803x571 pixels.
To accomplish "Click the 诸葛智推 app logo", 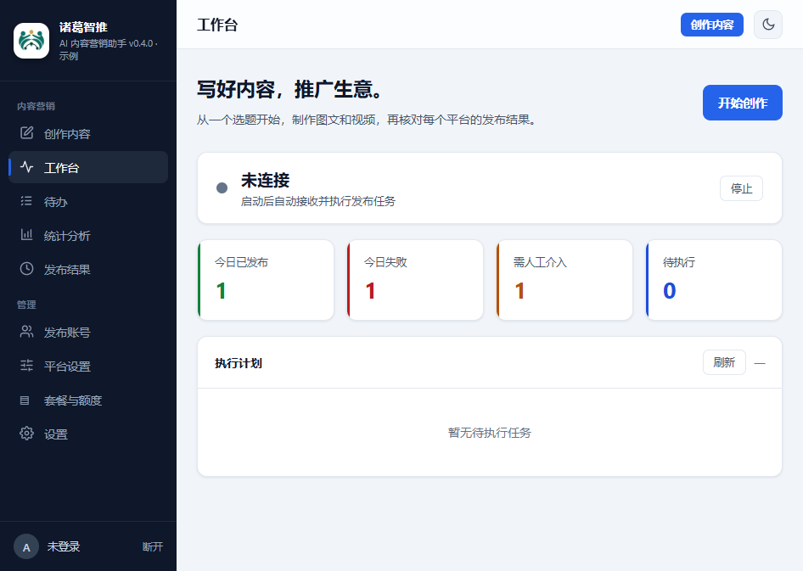I will [x=31, y=41].
